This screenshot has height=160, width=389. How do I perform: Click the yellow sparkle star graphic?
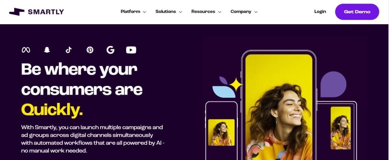[236, 85]
